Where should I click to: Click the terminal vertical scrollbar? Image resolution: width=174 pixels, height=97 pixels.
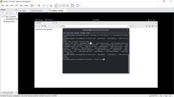coord(129,63)
